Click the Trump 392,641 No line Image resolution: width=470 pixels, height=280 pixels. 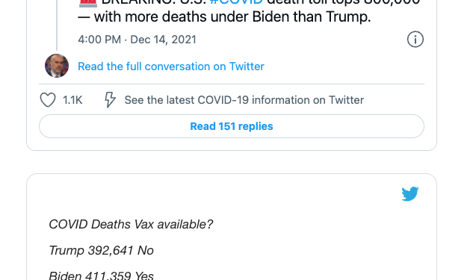102,250
